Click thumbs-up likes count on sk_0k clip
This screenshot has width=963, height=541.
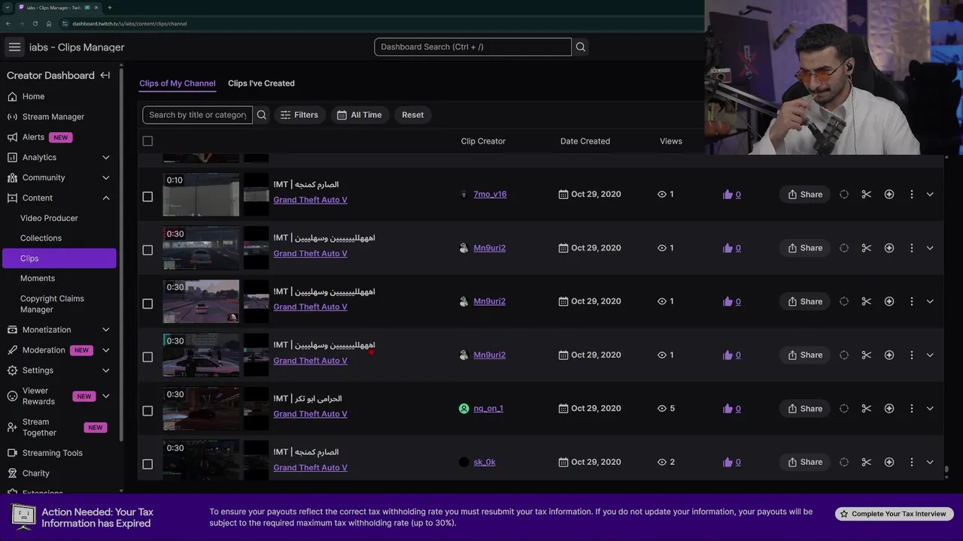click(732, 462)
